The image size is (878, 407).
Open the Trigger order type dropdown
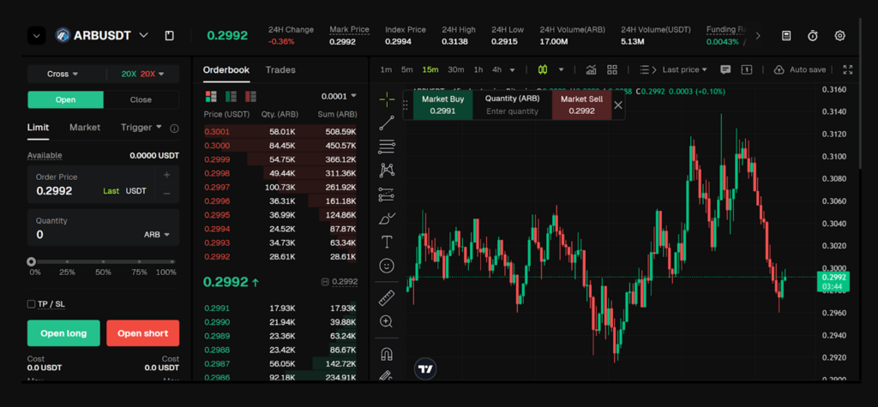click(141, 127)
